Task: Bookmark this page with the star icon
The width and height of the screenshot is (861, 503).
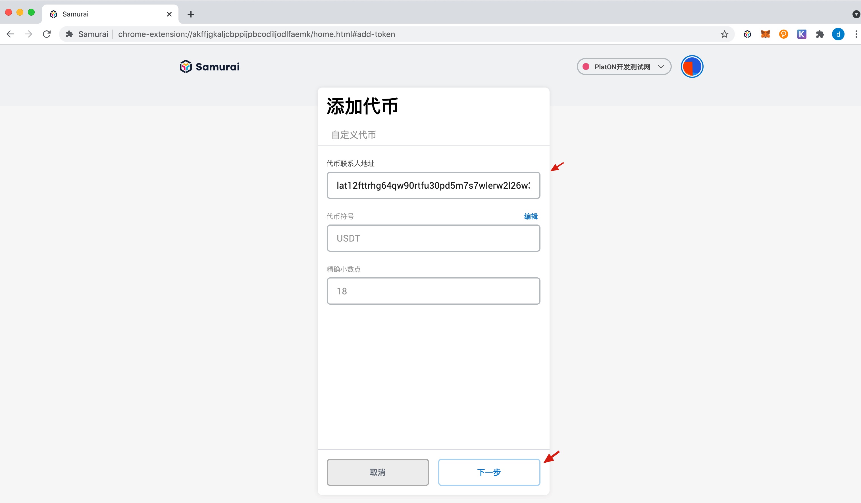Action: click(724, 34)
